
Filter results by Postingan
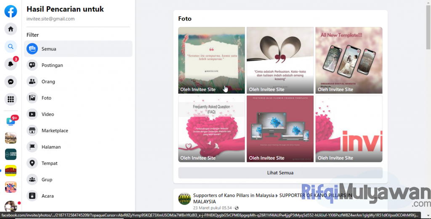click(x=52, y=65)
